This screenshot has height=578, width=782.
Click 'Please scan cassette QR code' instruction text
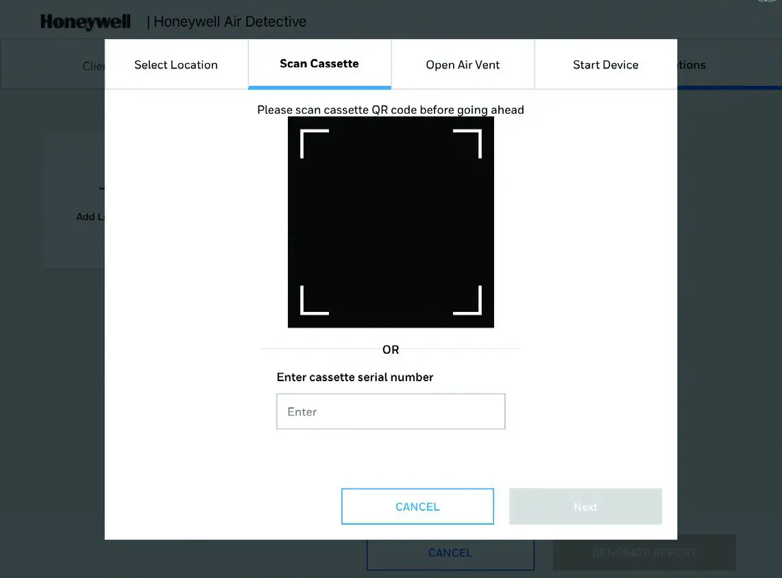click(x=391, y=110)
